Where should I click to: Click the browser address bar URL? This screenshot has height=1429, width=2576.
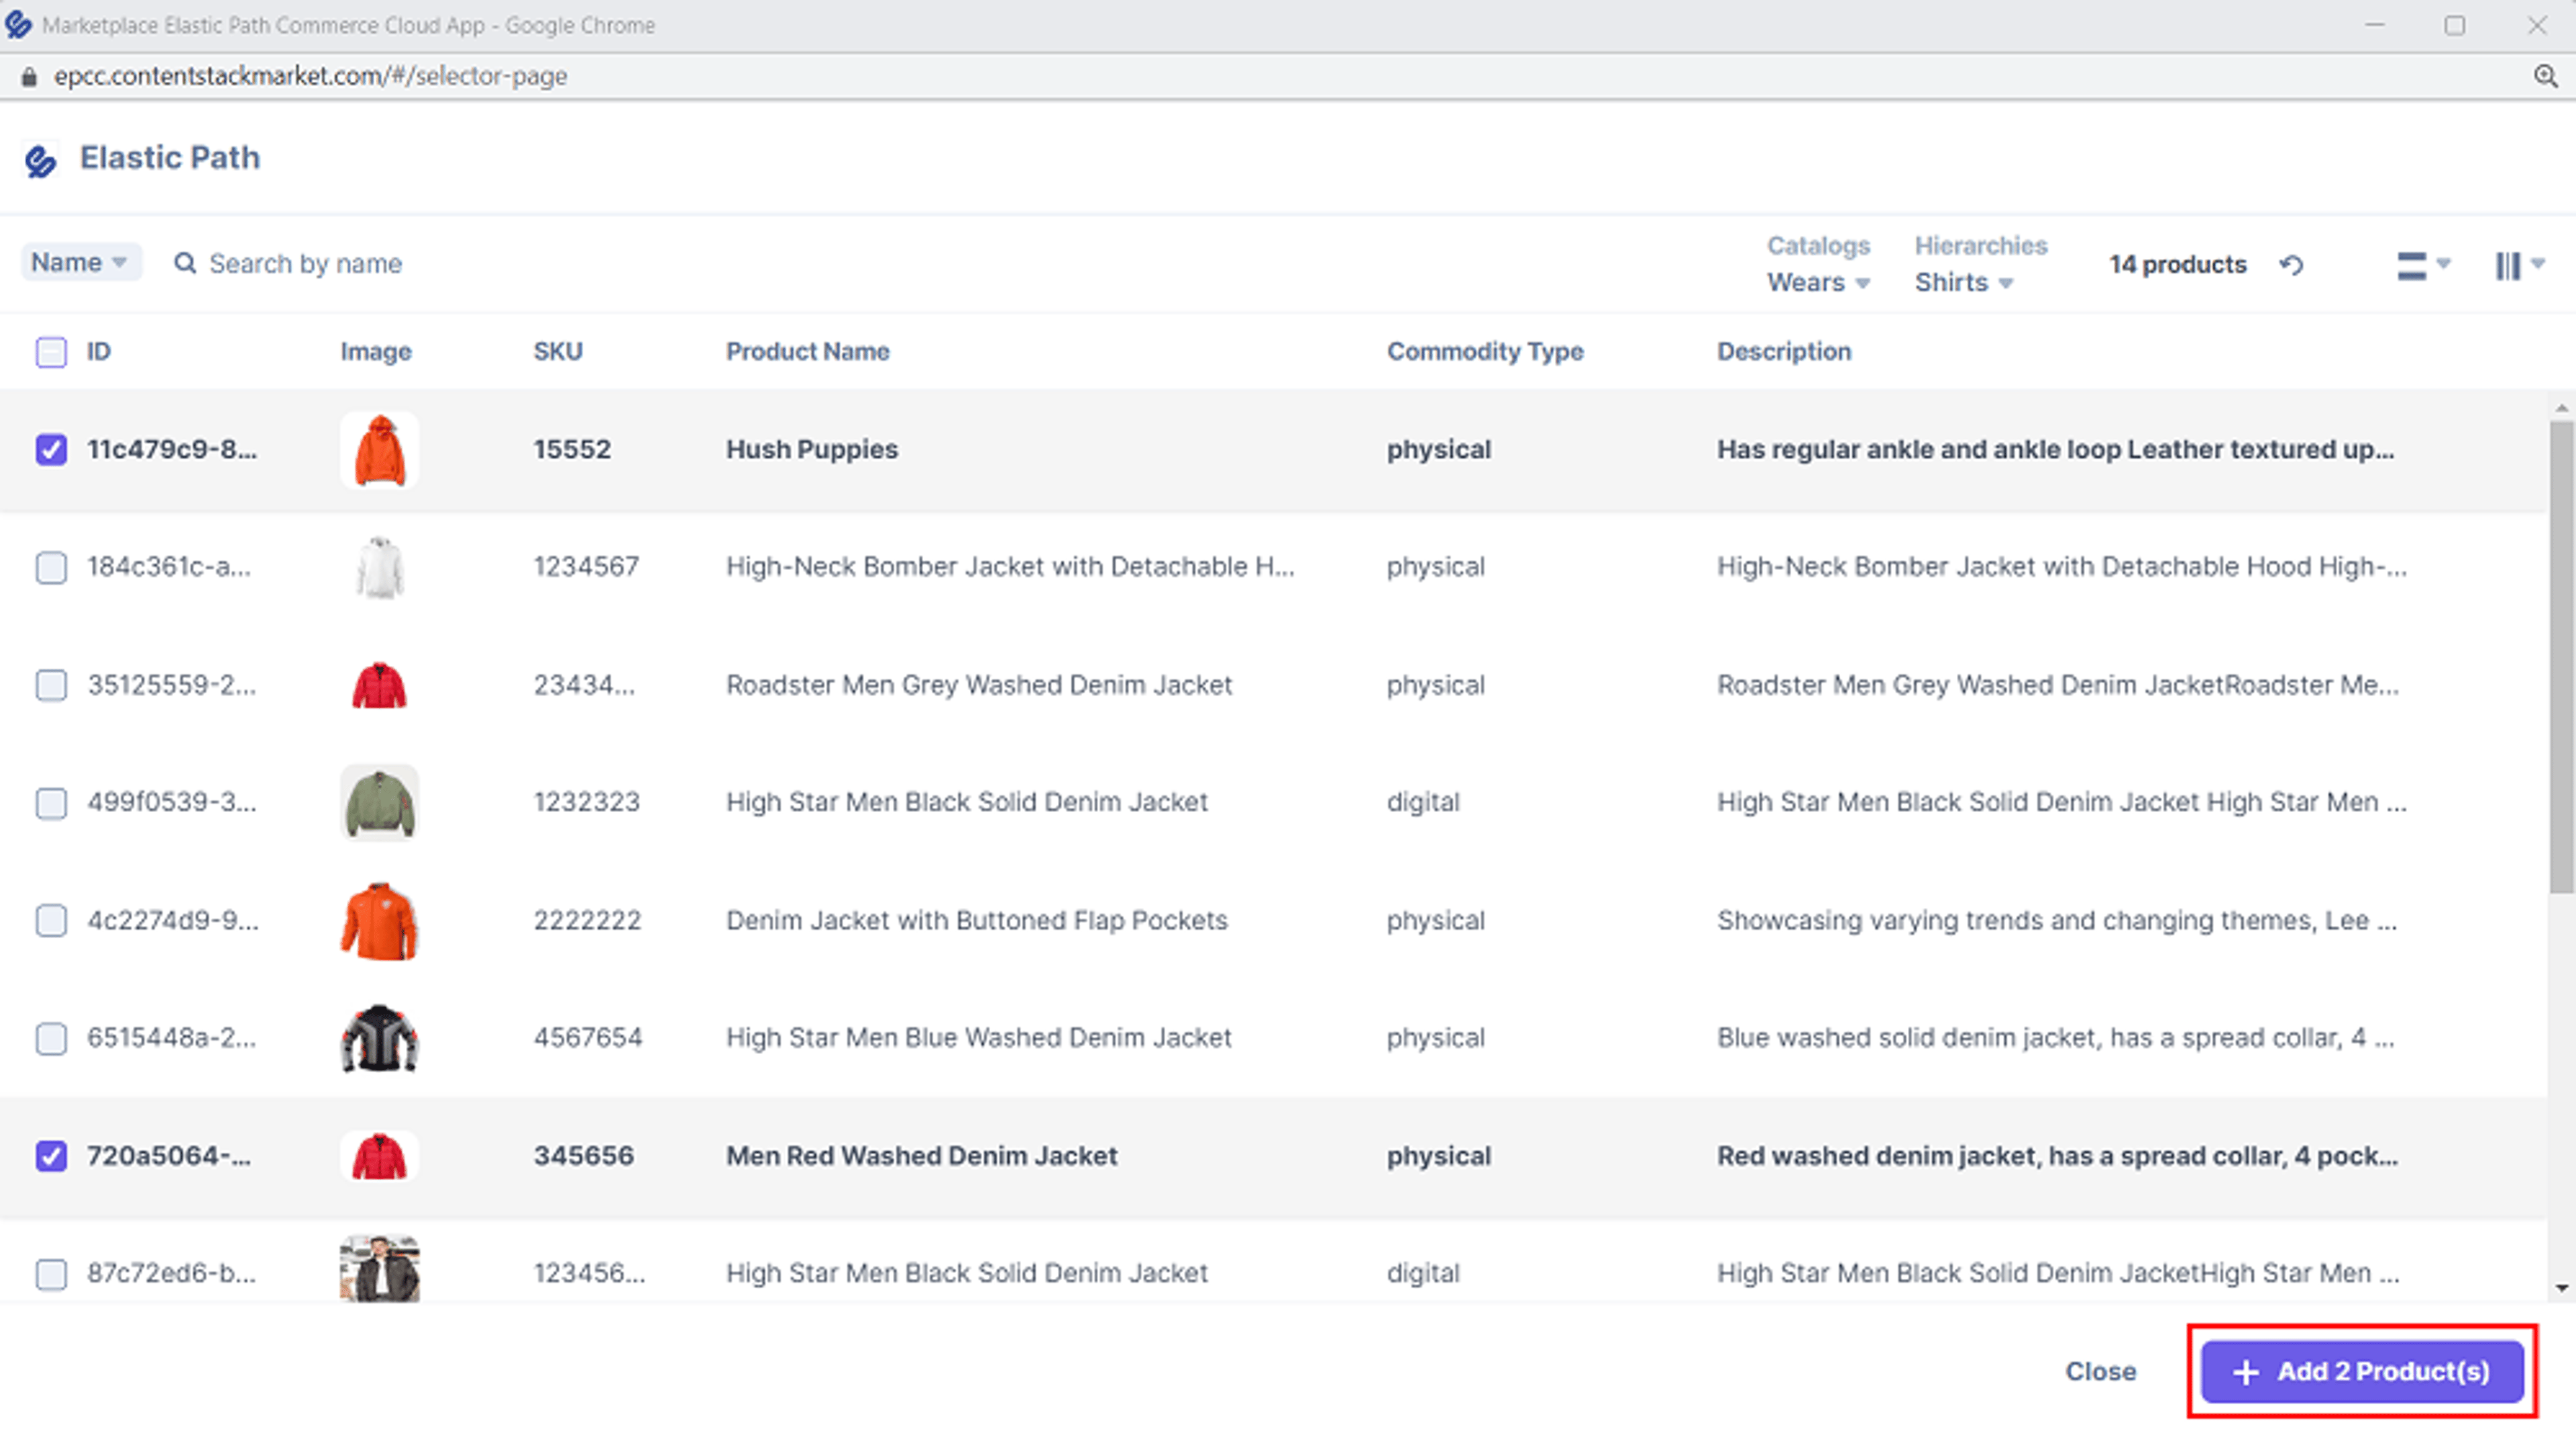pyautogui.click(x=310, y=76)
